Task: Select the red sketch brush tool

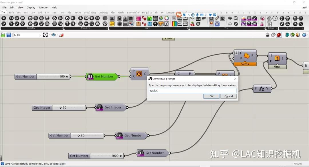Action: point(62,35)
